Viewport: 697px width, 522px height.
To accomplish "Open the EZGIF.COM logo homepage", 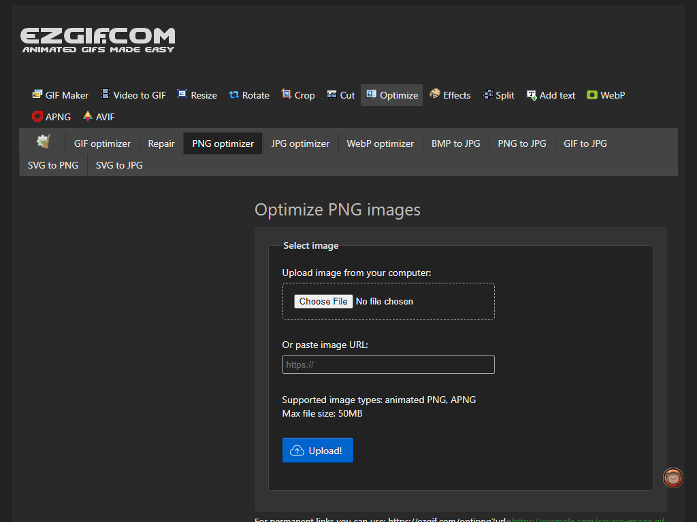I will [x=98, y=40].
